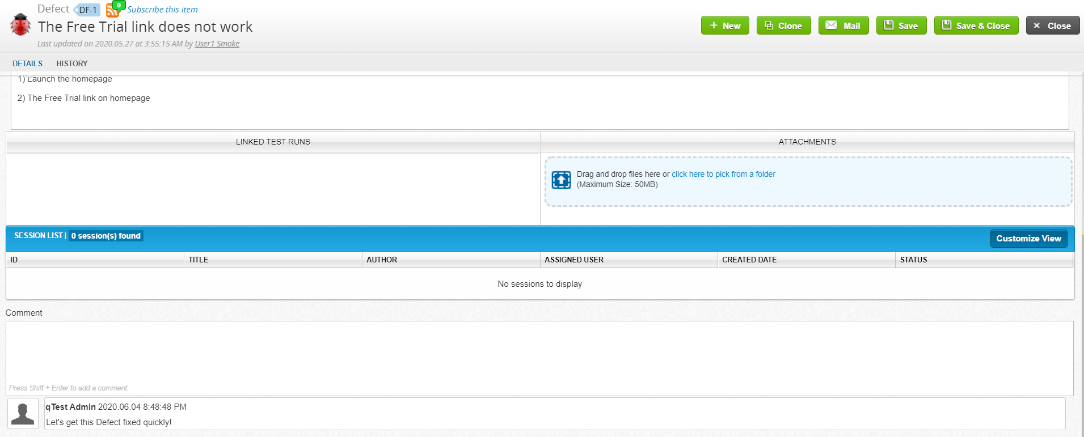Open User1 Smoke profile link
Viewport: 1084px width, 437px height.
(217, 44)
